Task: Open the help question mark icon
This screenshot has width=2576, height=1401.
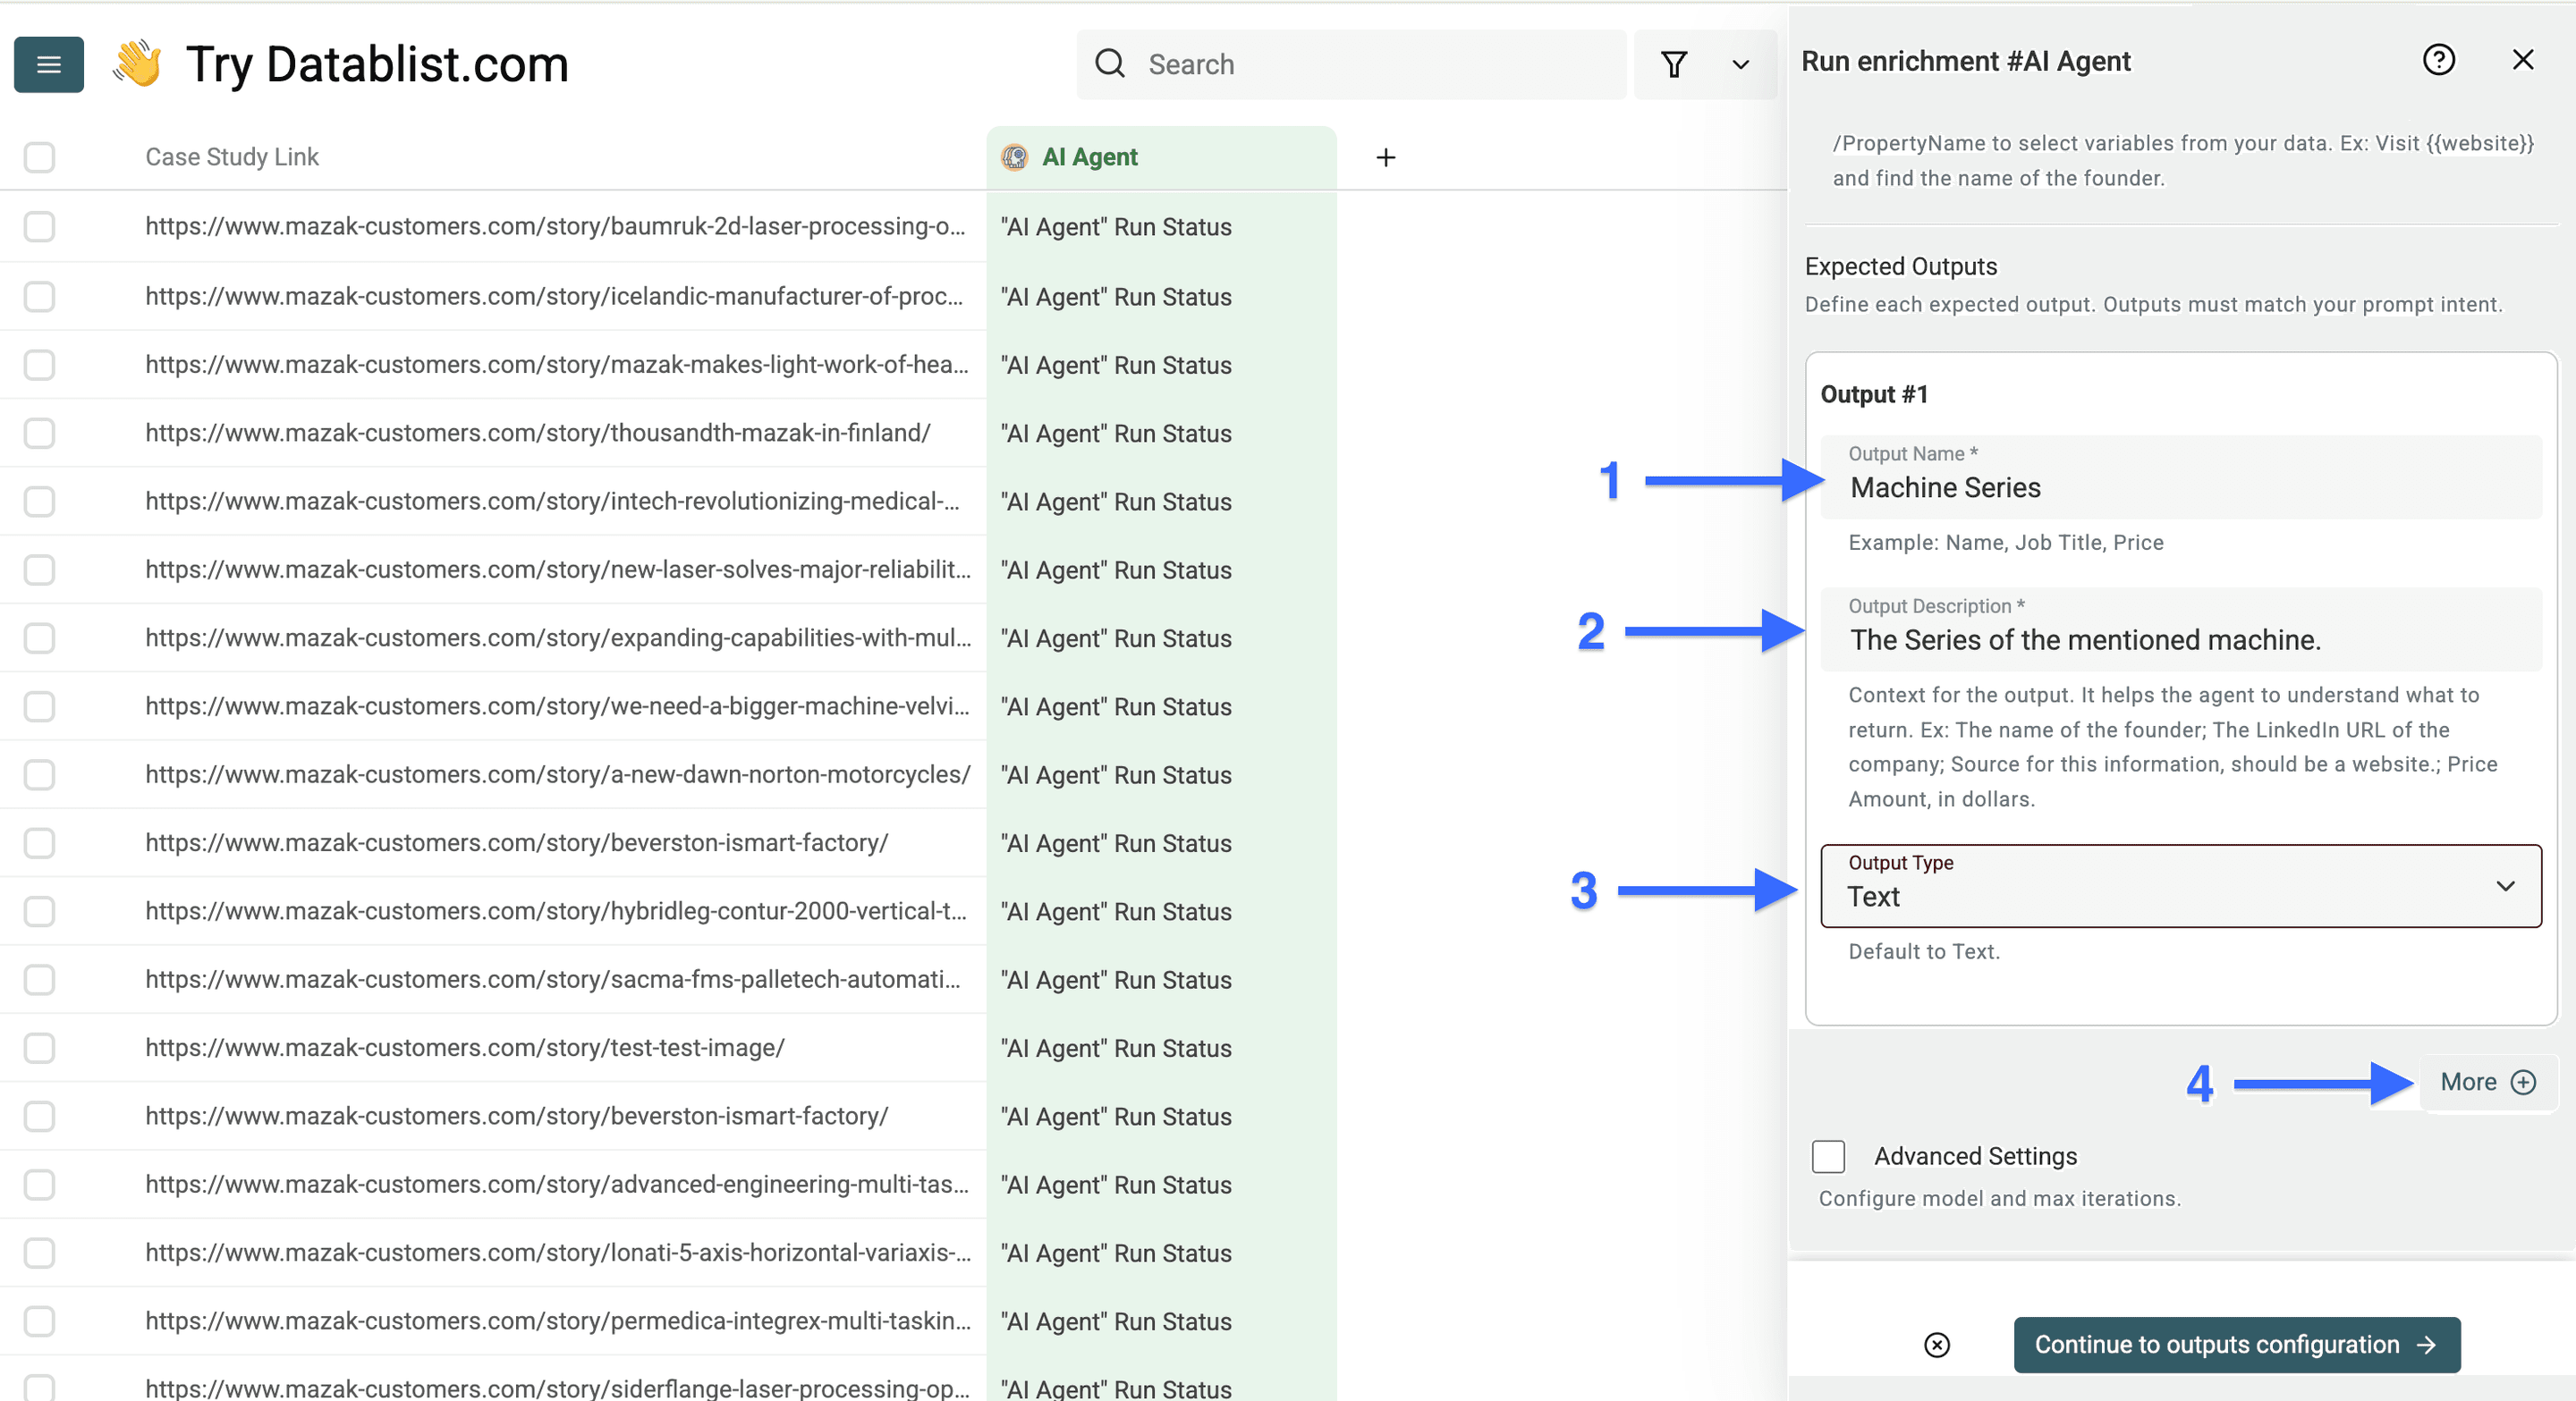Action: [2438, 60]
